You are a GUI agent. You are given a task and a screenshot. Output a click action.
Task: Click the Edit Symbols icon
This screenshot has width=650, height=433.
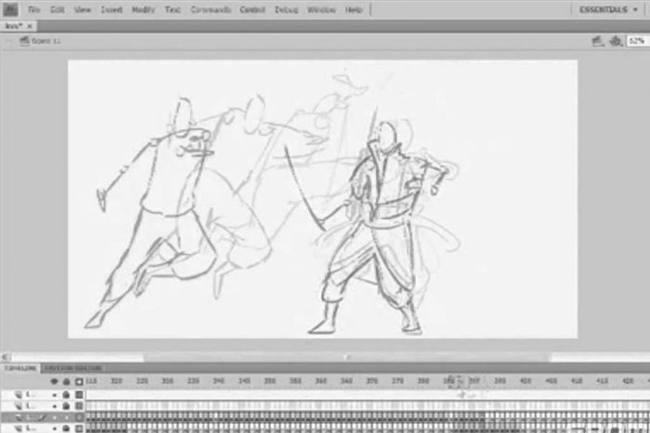tap(617, 41)
